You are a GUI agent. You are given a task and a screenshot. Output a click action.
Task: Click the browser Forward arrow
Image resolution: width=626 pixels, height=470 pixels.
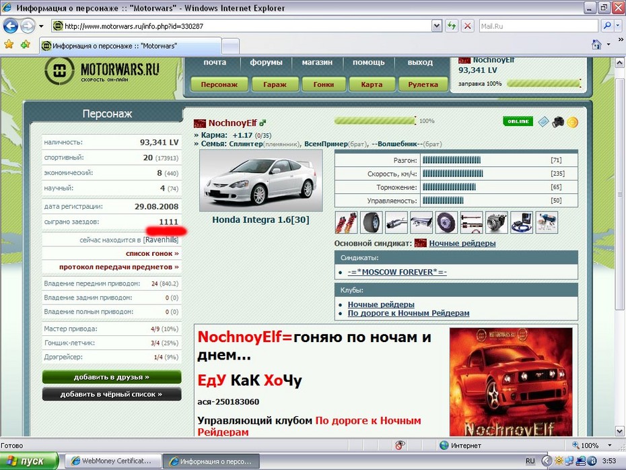28,26
